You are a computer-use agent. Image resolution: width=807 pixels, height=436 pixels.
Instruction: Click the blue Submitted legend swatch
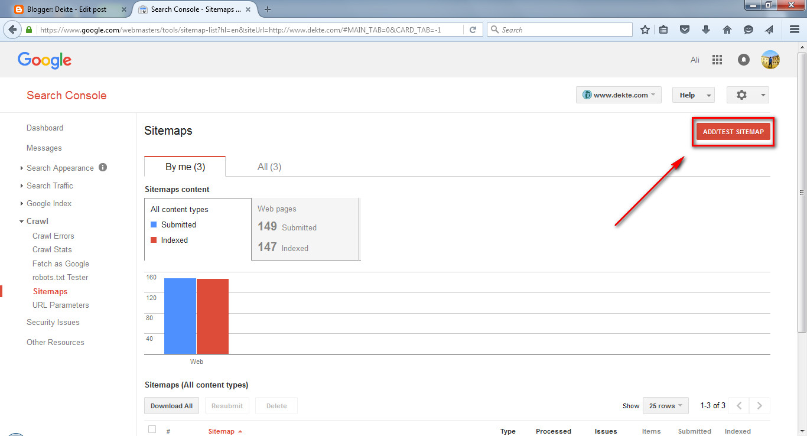coord(154,224)
